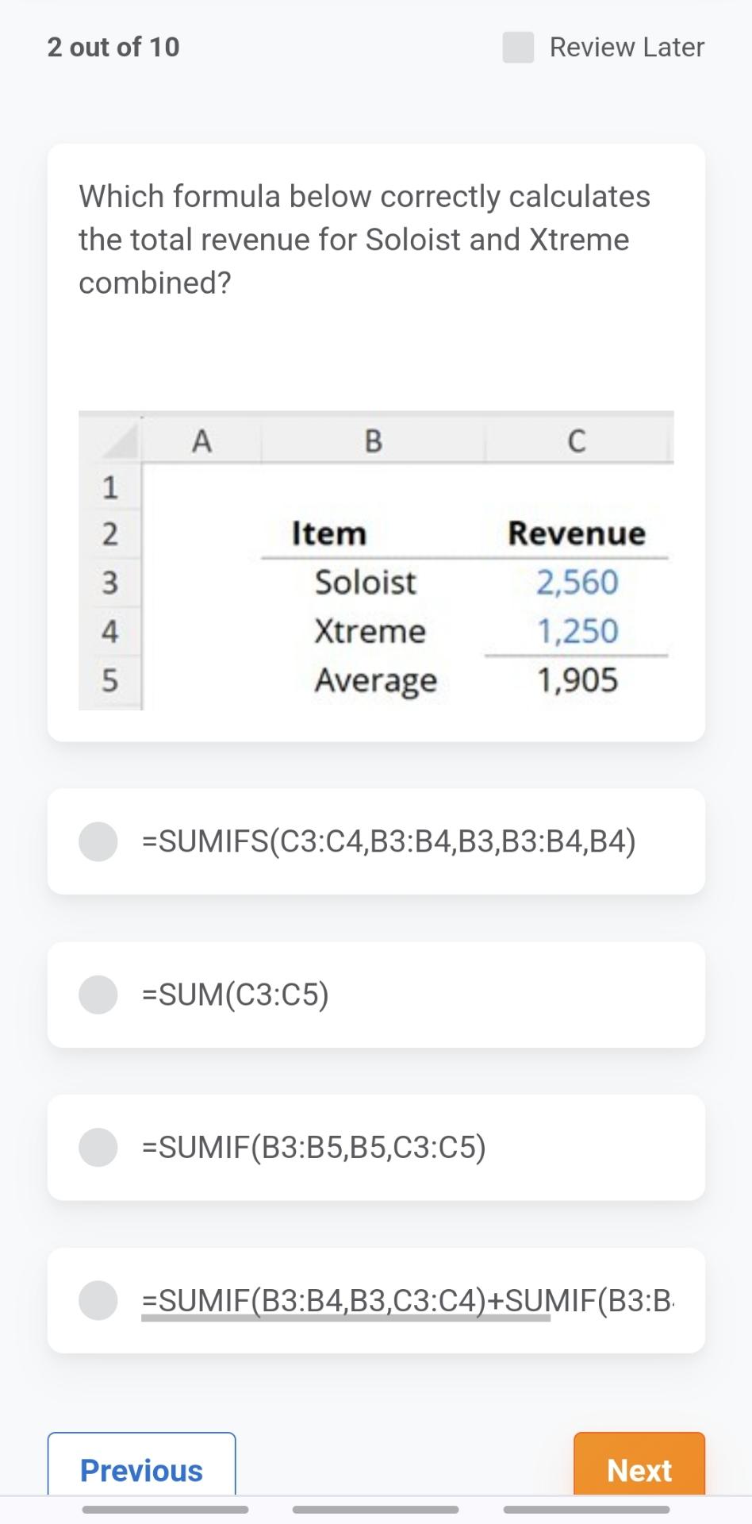Click the Review Later label text
The height and width of the screenshot is (1524, 752).
[x=627, y=48]
